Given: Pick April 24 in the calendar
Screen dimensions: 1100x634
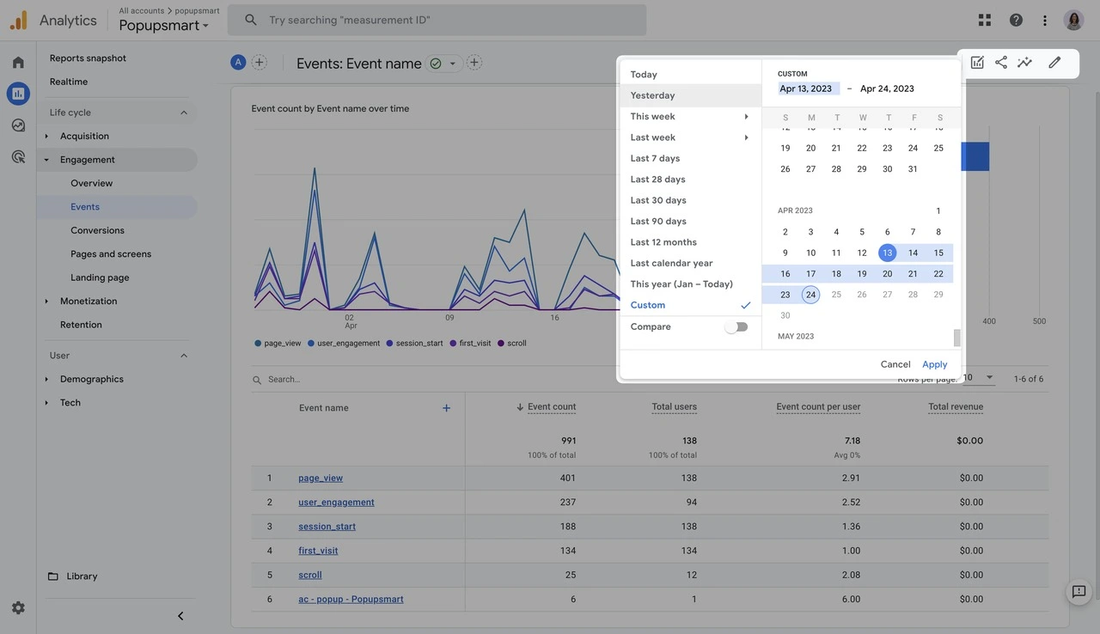Looking at the screenshot, I should tap(810, 295).
